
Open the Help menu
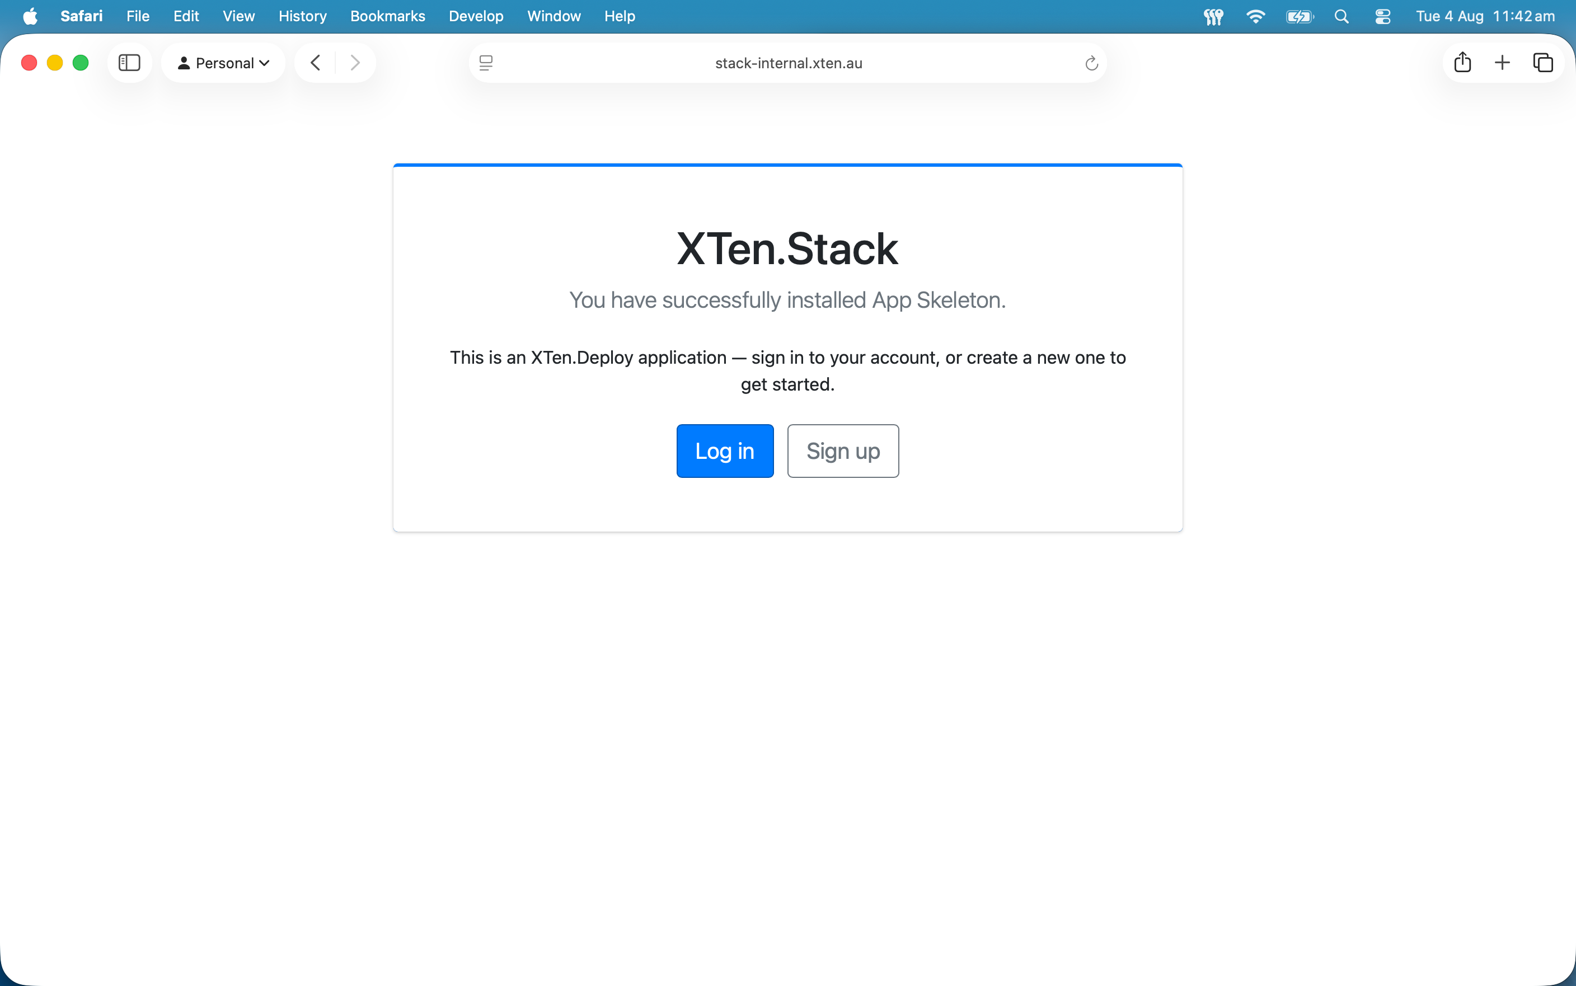coord(620,16)
